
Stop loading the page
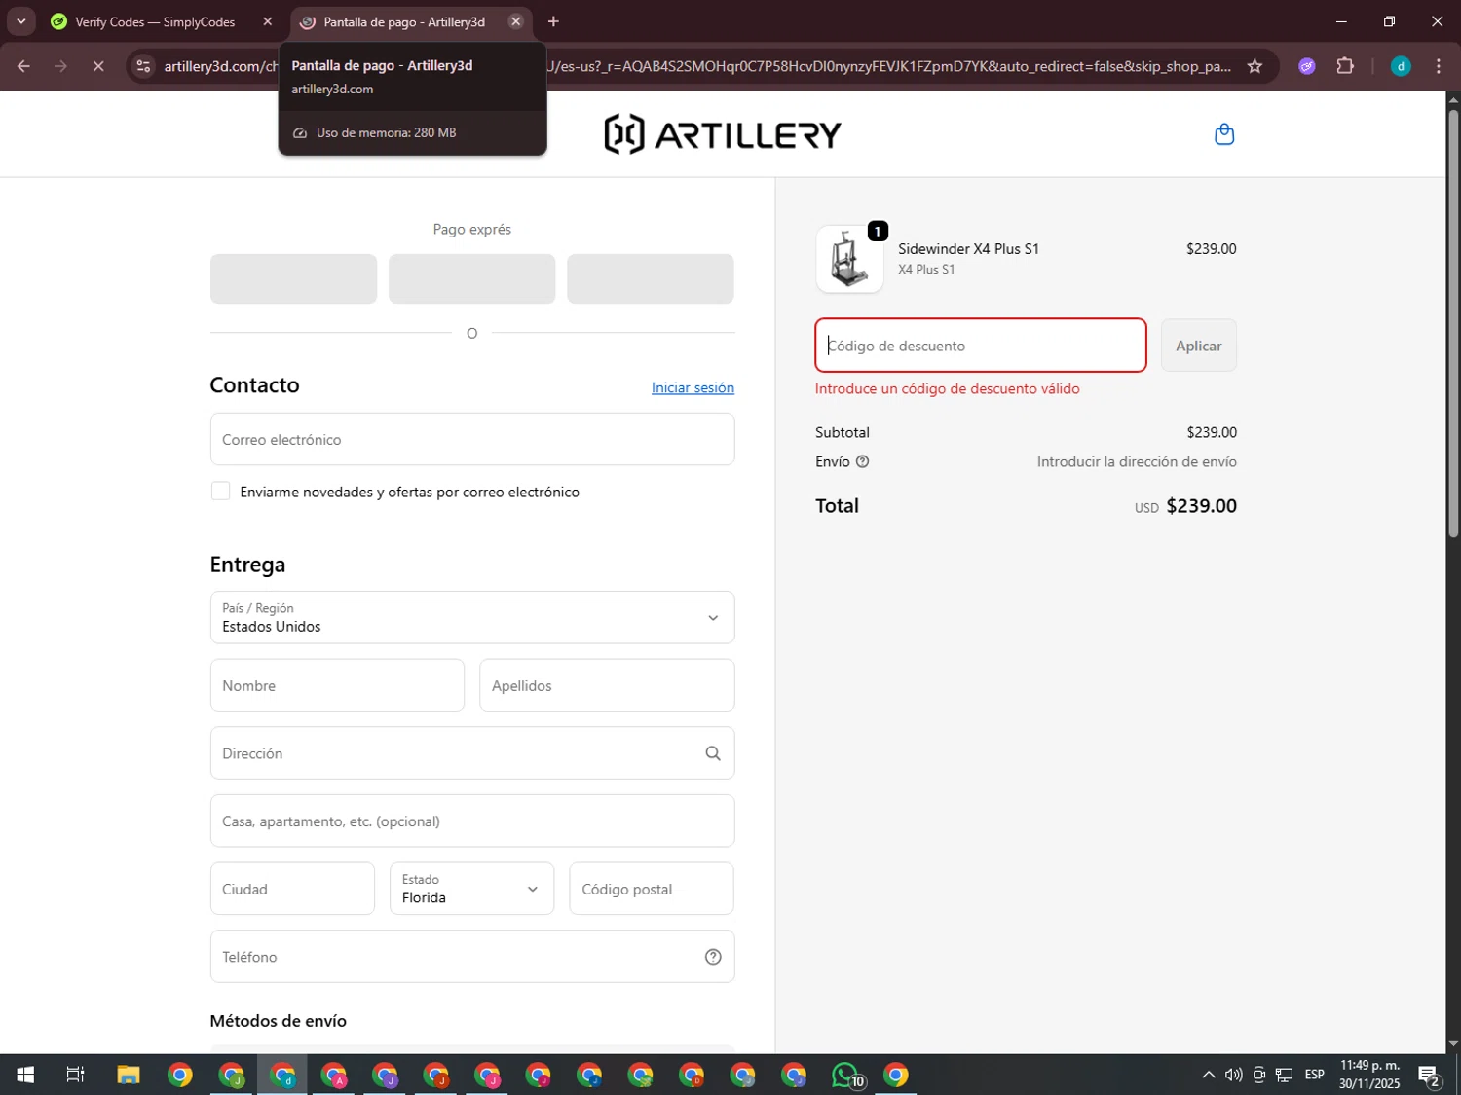click(97, 66)
